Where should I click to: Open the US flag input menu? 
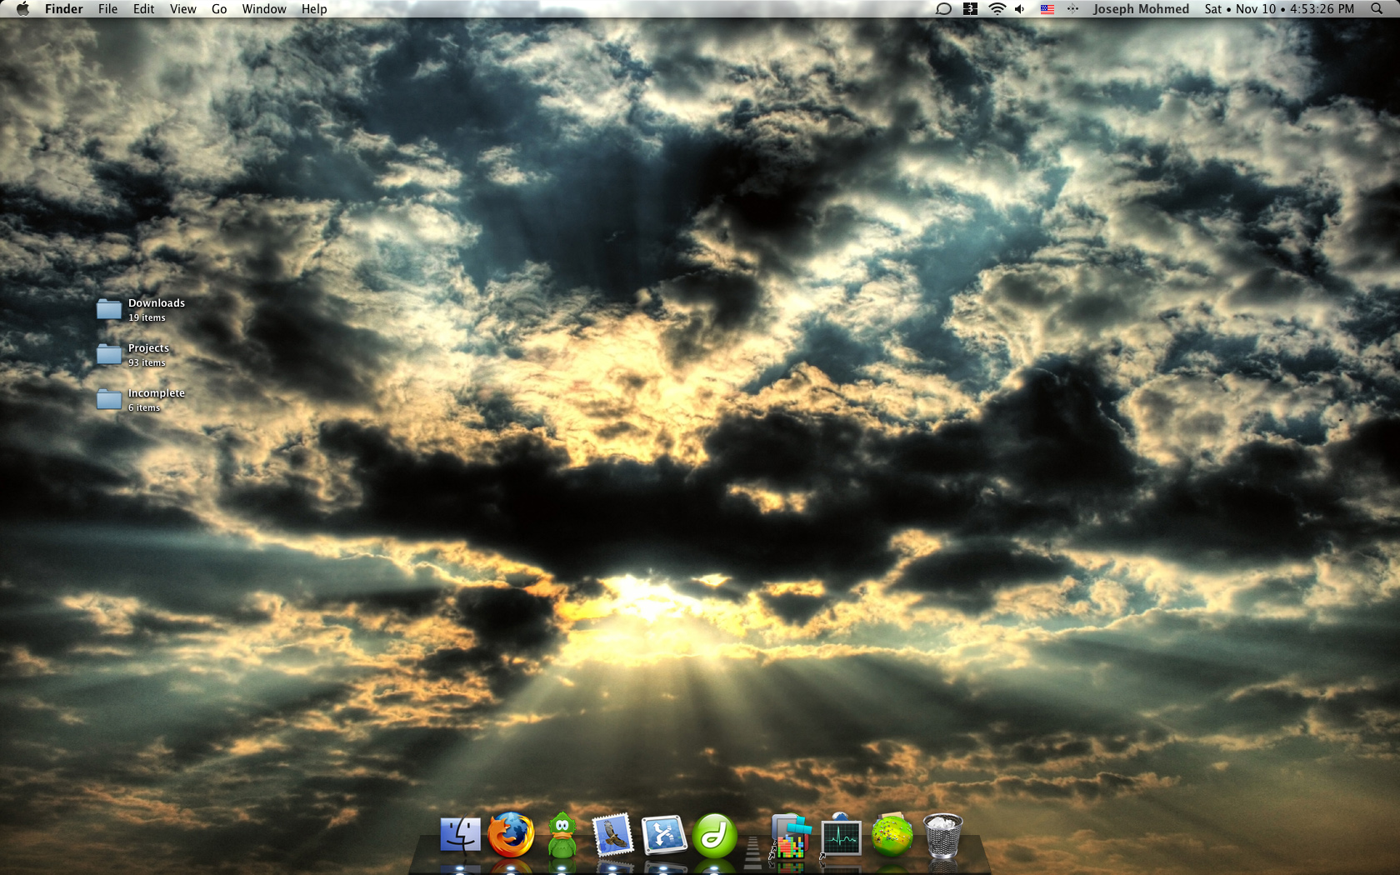[x=1047, y=9]
